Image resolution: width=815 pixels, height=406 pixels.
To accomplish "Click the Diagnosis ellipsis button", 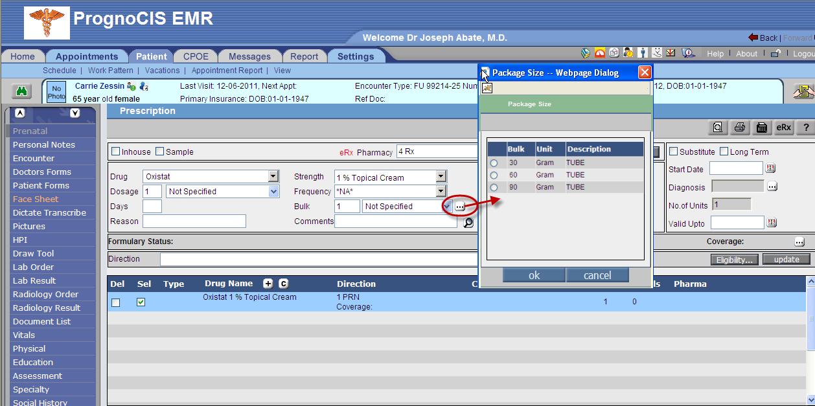I will tap(772, 186).
